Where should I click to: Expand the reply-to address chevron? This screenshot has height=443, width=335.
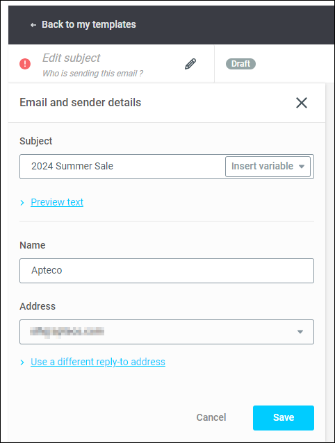pyautogui.click(x=22, y=362)
